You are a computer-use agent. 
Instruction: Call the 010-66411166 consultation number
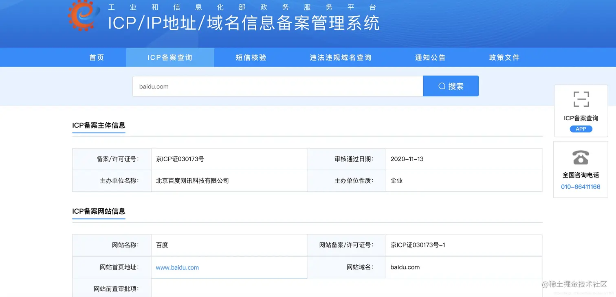coord(580,186)
